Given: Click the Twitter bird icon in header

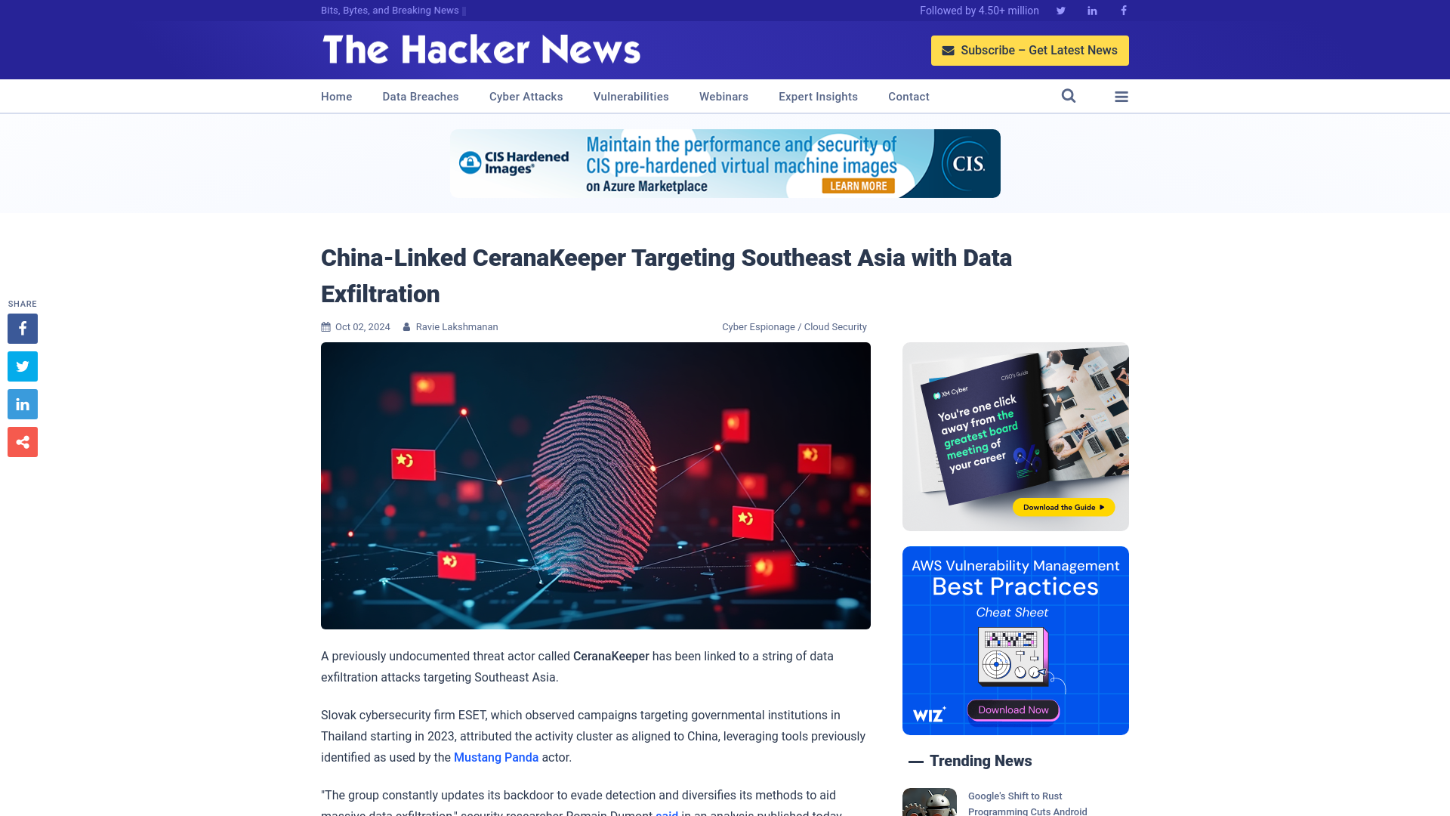Looking at the screenshot, I should [x=1060, y=10].
